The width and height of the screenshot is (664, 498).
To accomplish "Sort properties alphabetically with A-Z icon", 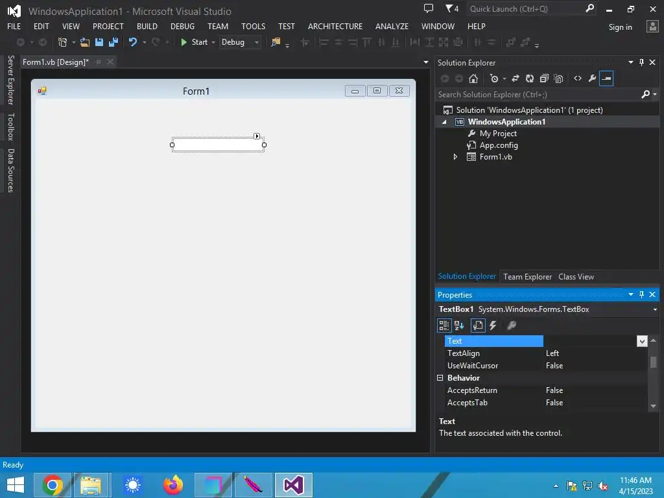I will [x=459, y=326].
